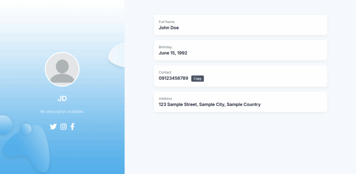Viewport: 356px width, 174px height.
Task: Click the blue half-circle at sidebar edge
Action: click(5, 125)
